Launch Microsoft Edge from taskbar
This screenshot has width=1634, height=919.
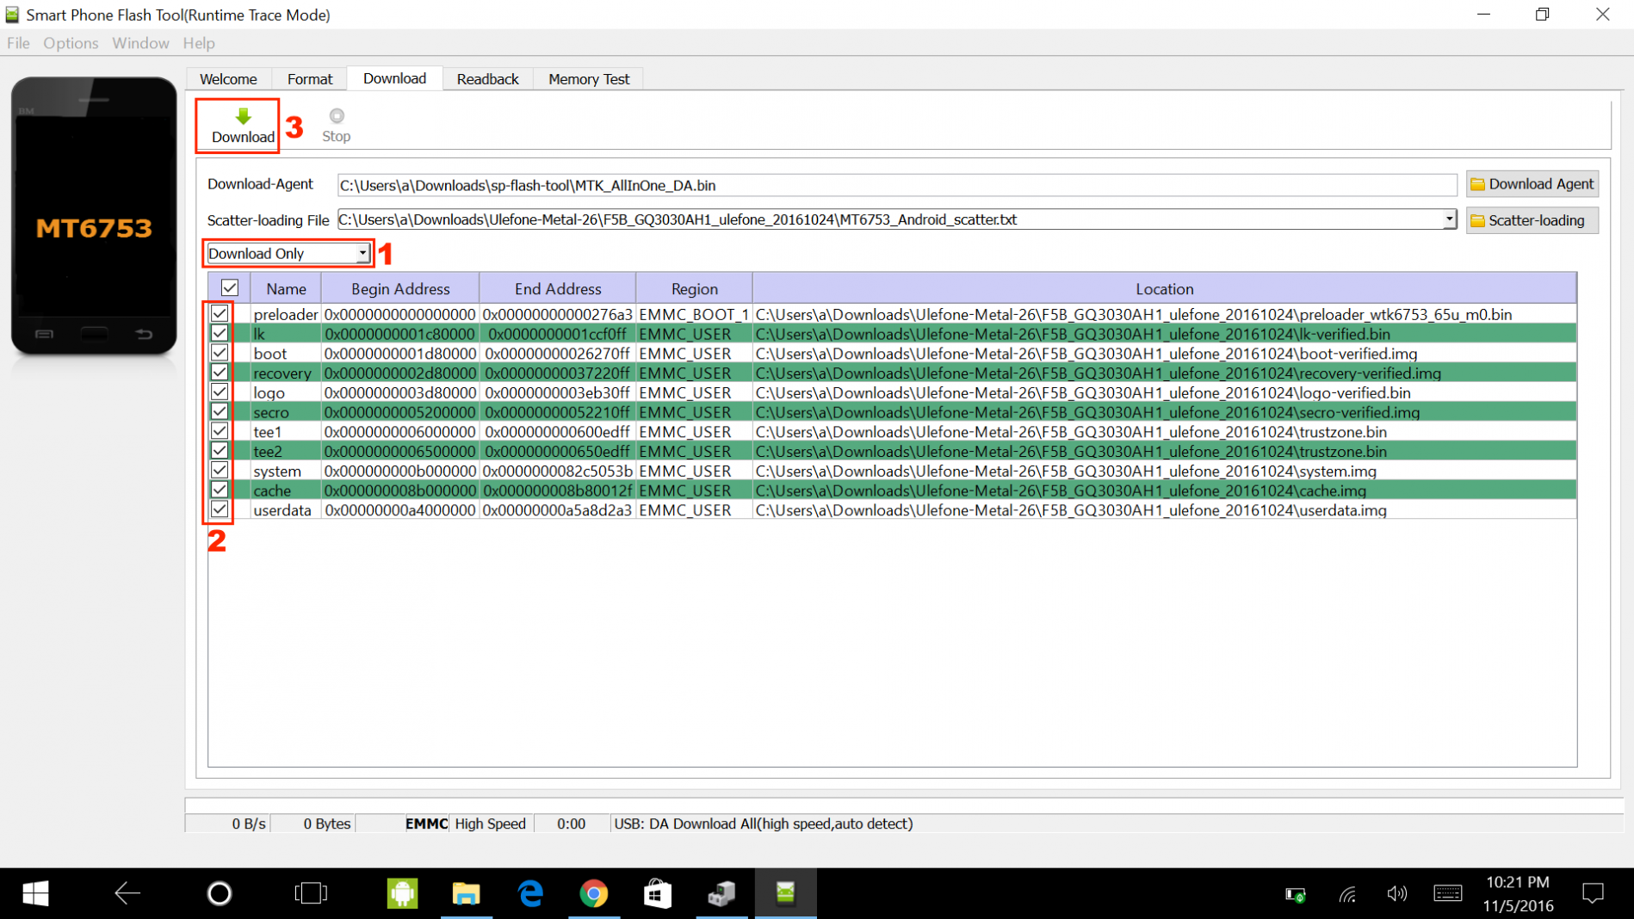tap(530, 893)
